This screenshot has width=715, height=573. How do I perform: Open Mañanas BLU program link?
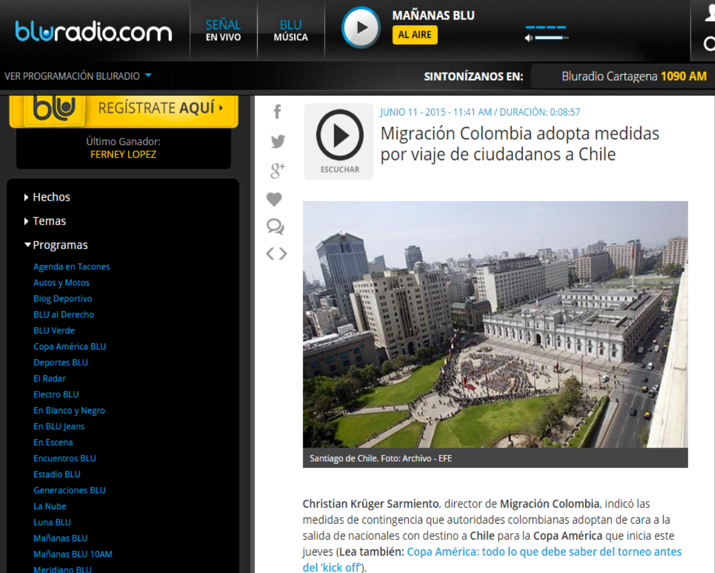(x=60, y=538)
